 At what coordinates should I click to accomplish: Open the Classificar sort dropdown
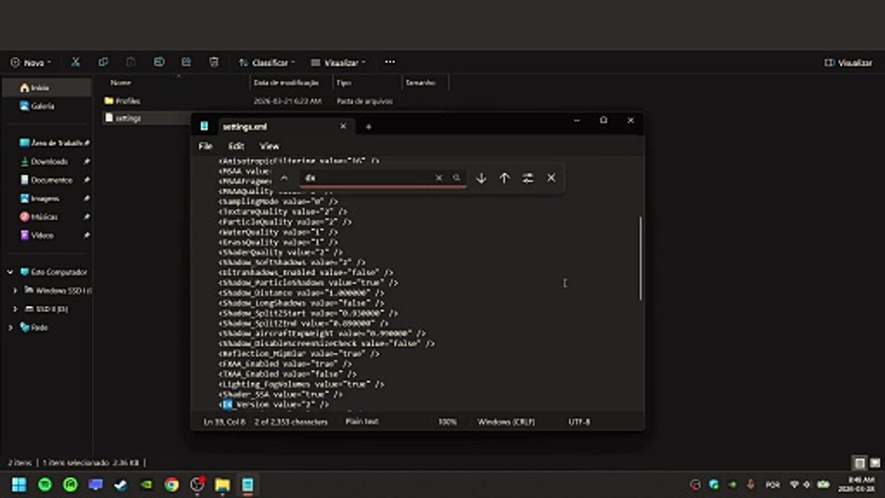[x=267, y=62]
